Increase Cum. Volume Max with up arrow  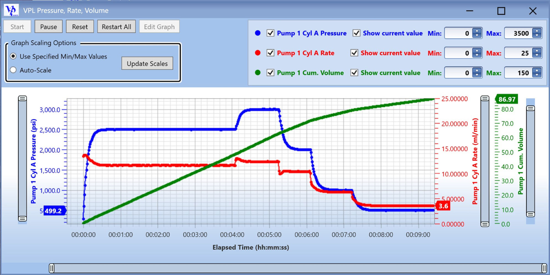tap(537, 70)
